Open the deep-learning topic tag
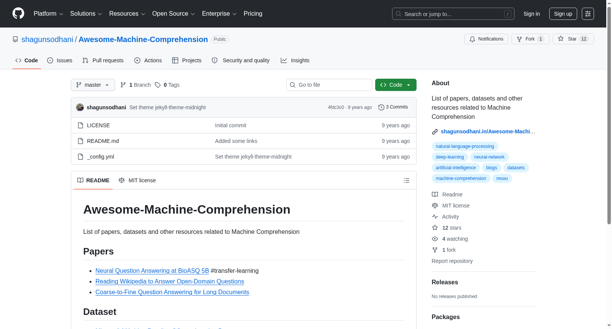 [450, 157]
